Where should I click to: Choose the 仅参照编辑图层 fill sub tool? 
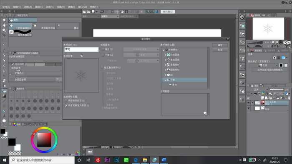click(20, 26)
